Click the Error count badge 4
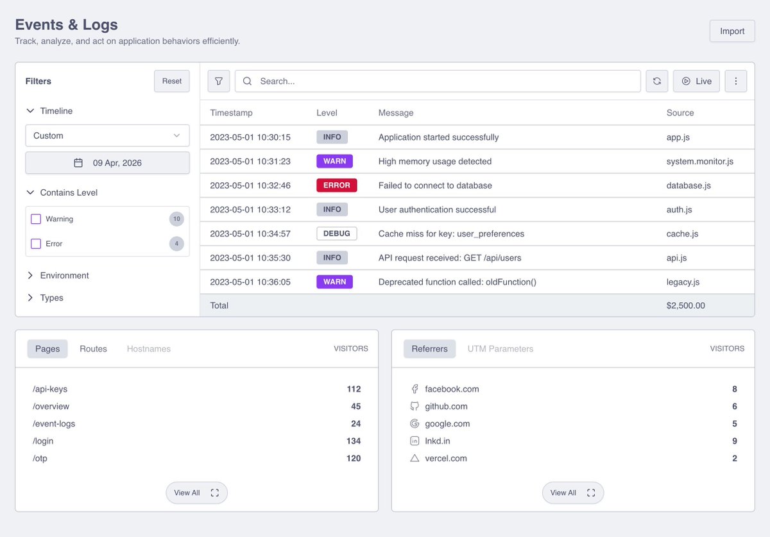 point(176,244)
